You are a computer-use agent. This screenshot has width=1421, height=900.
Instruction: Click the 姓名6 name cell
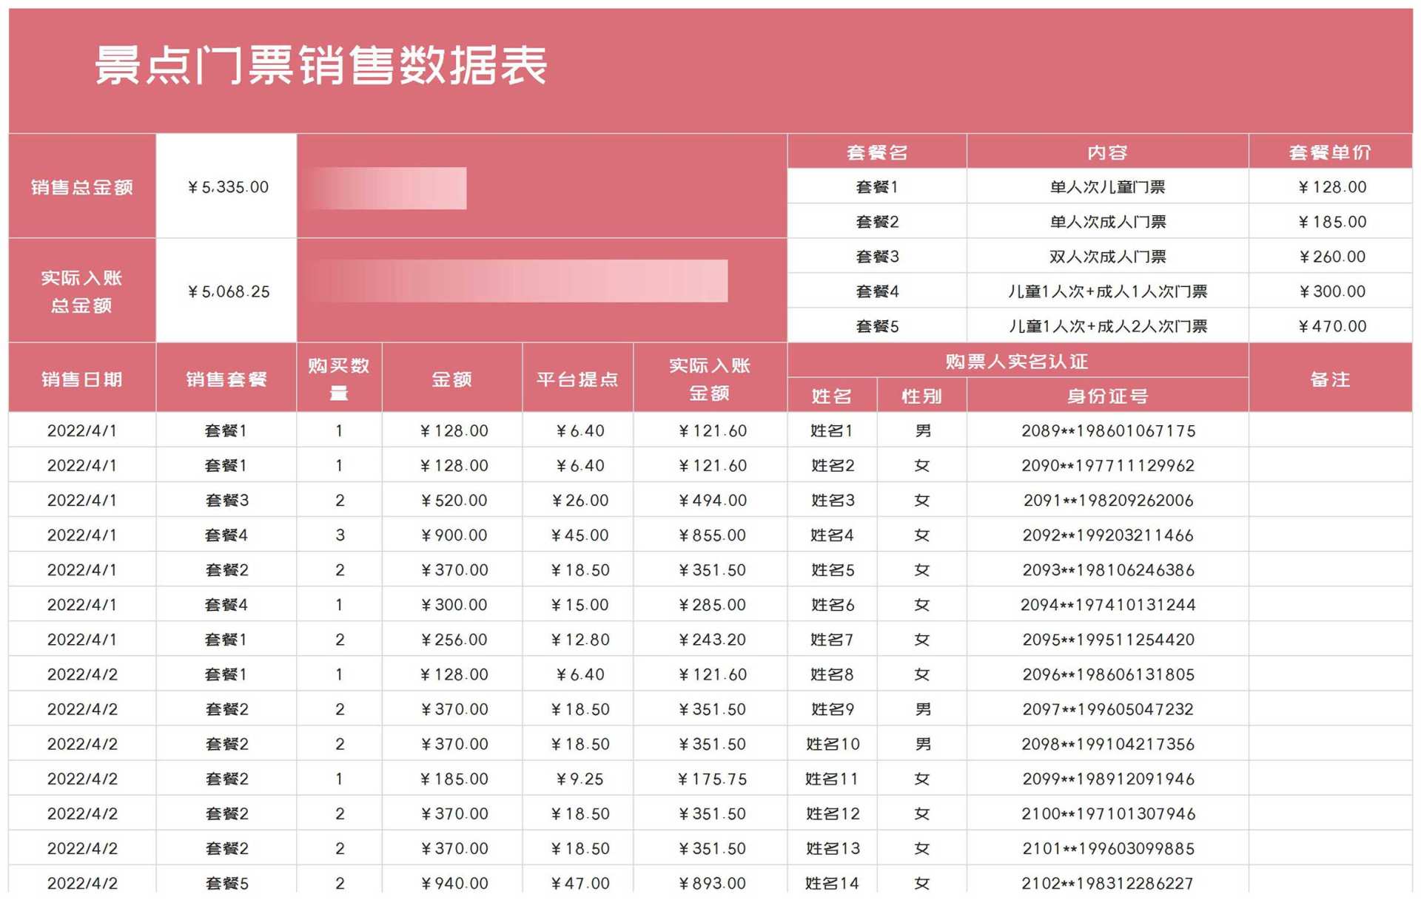click(x=832, y=603)
